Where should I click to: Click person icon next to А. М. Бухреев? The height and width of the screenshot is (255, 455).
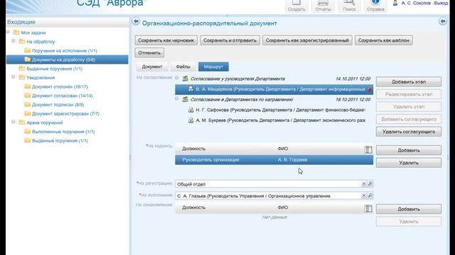191,120
